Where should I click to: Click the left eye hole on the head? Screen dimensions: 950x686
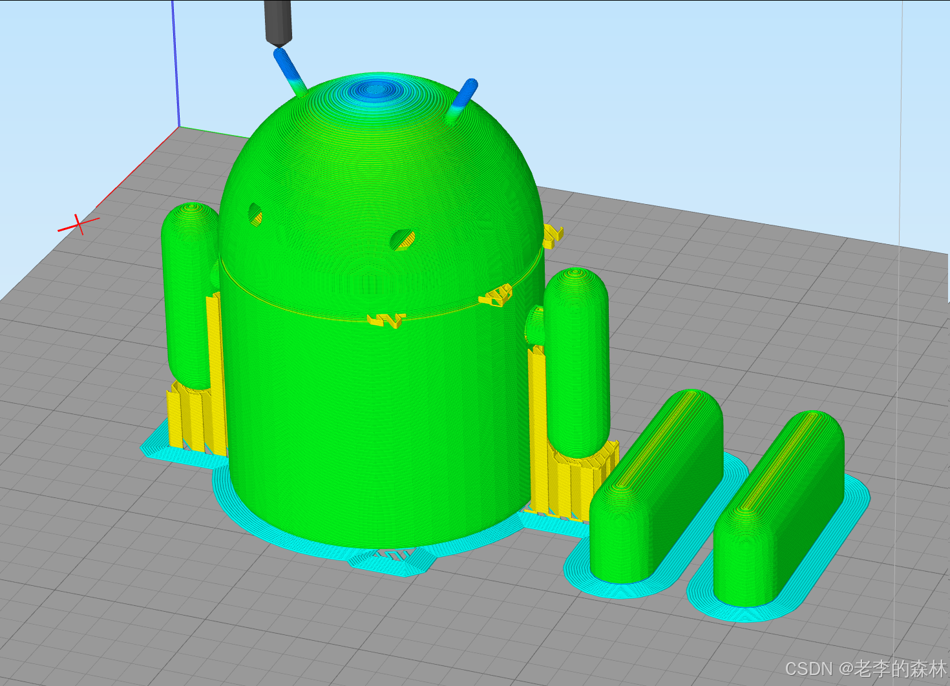click(256, 214)
